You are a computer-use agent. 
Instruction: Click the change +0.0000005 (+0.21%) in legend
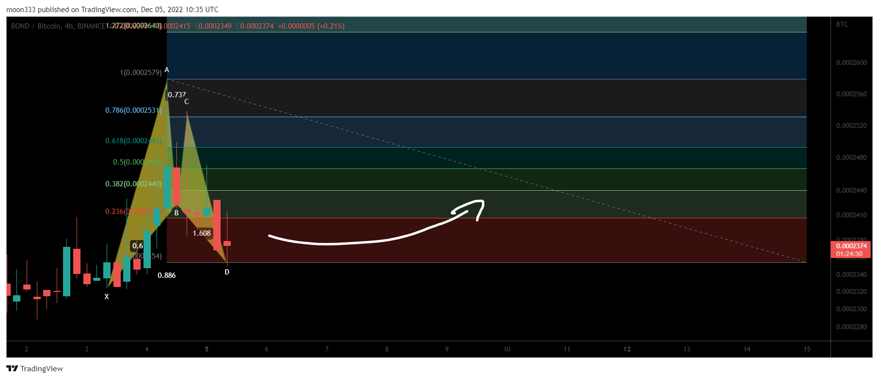pyautogui.click(x=311, y=26)
